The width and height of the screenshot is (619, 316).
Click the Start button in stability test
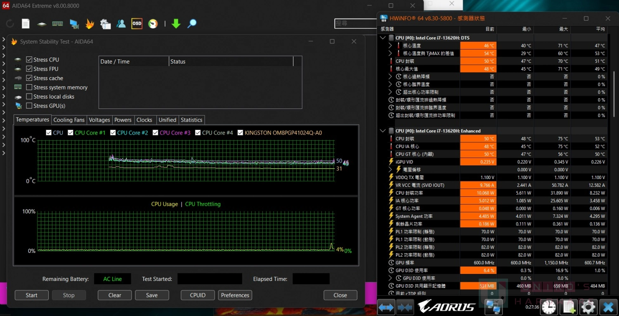click(x=32, y=295)
